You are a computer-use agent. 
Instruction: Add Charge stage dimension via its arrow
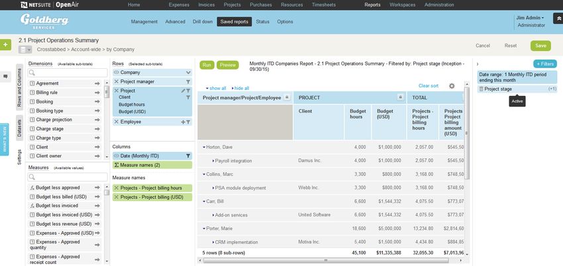point(97,128)
